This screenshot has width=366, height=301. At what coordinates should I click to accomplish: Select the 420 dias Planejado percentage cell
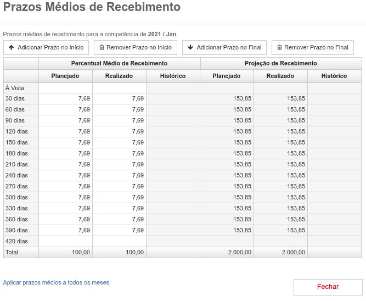tap(66, 241)
